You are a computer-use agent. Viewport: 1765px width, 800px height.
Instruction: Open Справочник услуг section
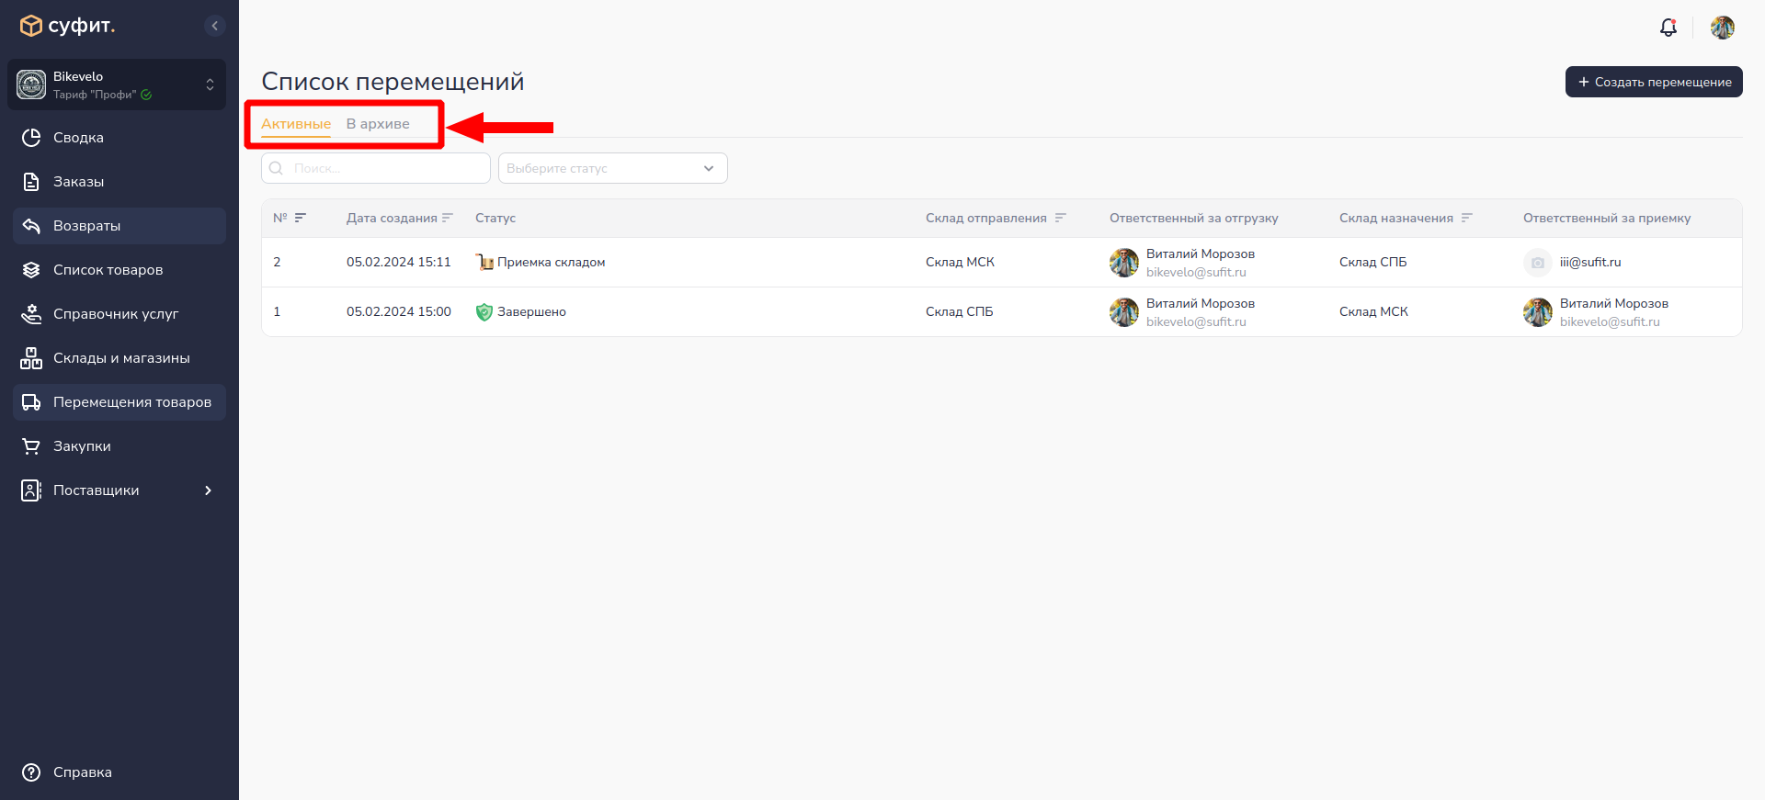tap(120, 314)
